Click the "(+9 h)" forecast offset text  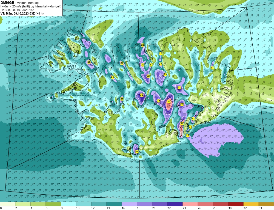click(39, 13)
